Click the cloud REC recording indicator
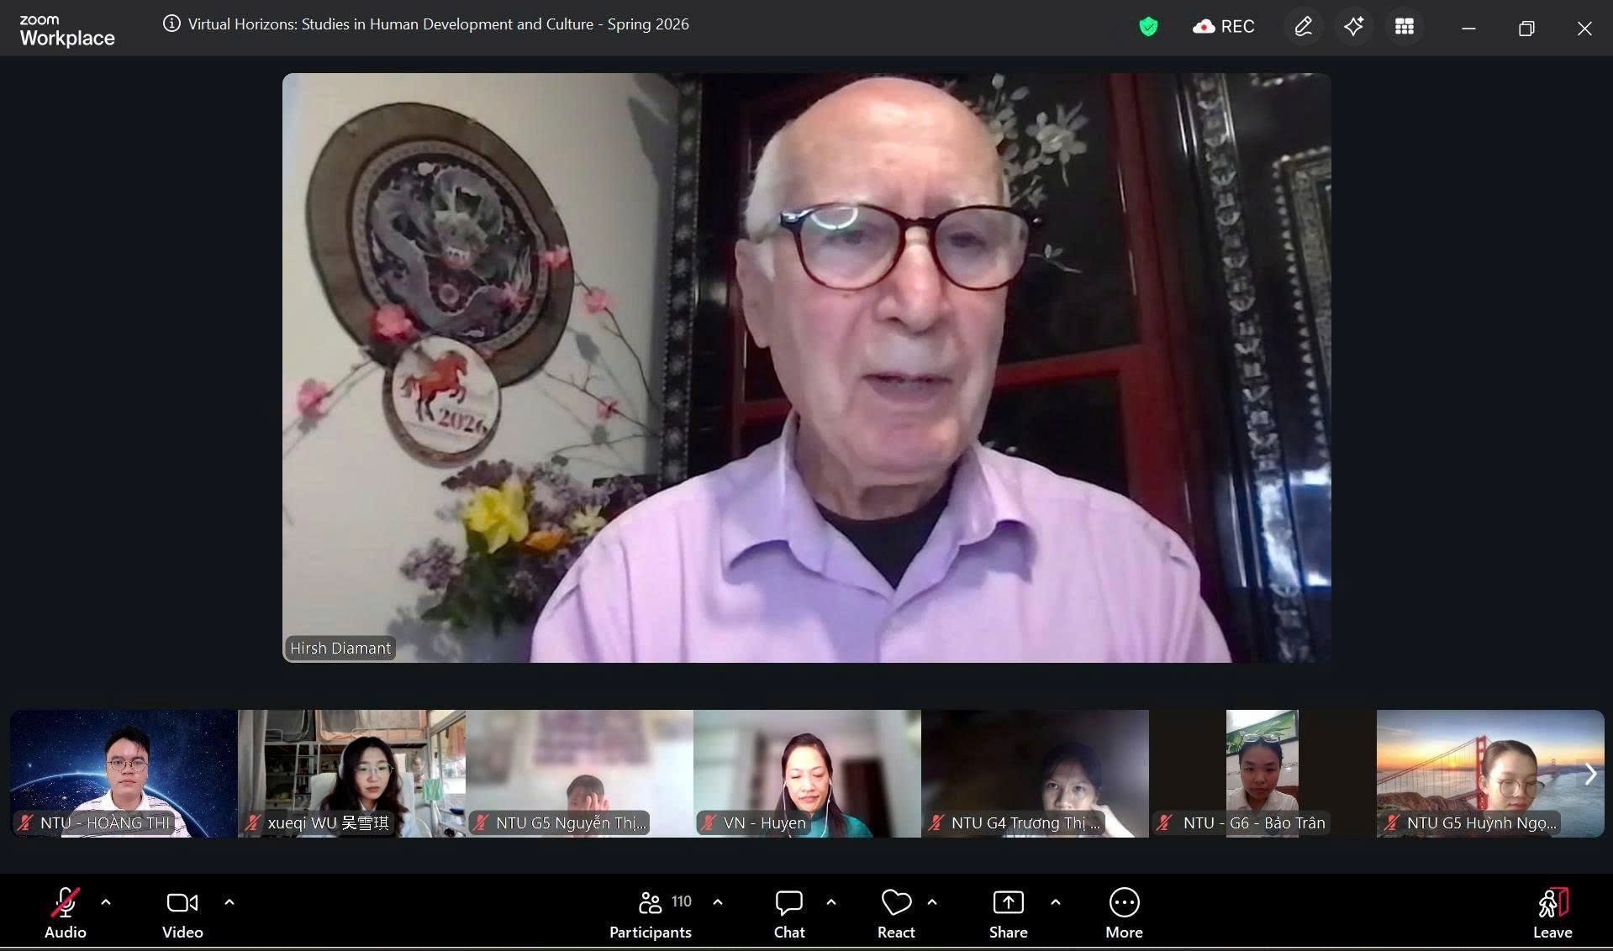1613x951 pixels. (1223, 27)
